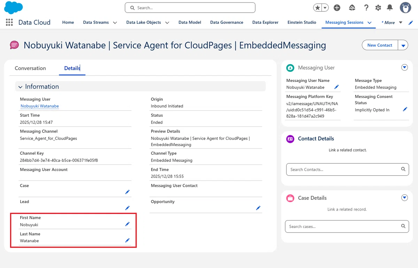Click the Search cases magnifier icon
This screenshot has height=268, width=418.
(x=403, y=226)
